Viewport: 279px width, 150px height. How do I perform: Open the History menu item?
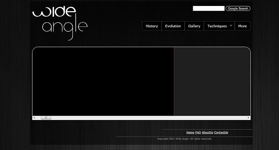pyautogui.click(x=152, y=26)
